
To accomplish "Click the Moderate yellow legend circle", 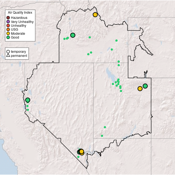I will [x=8, y=33].
